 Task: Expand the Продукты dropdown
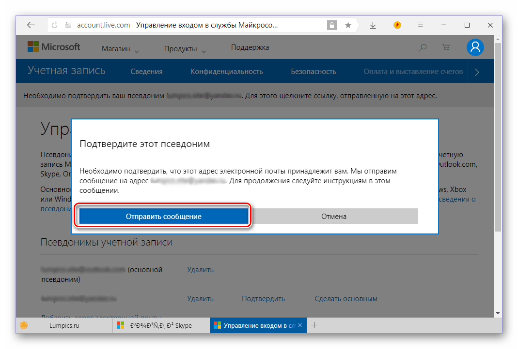(185, 49)
